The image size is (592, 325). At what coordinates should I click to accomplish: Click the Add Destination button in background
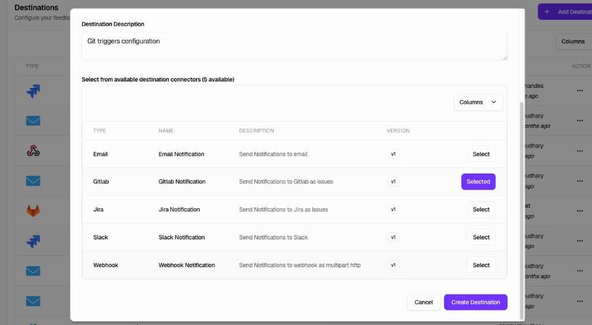(565, 12)
